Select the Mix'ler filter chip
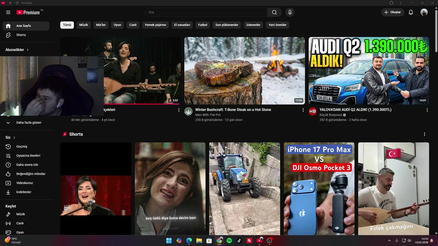The image size is (438, 246). pyautogui.click(x=101, y=25)
